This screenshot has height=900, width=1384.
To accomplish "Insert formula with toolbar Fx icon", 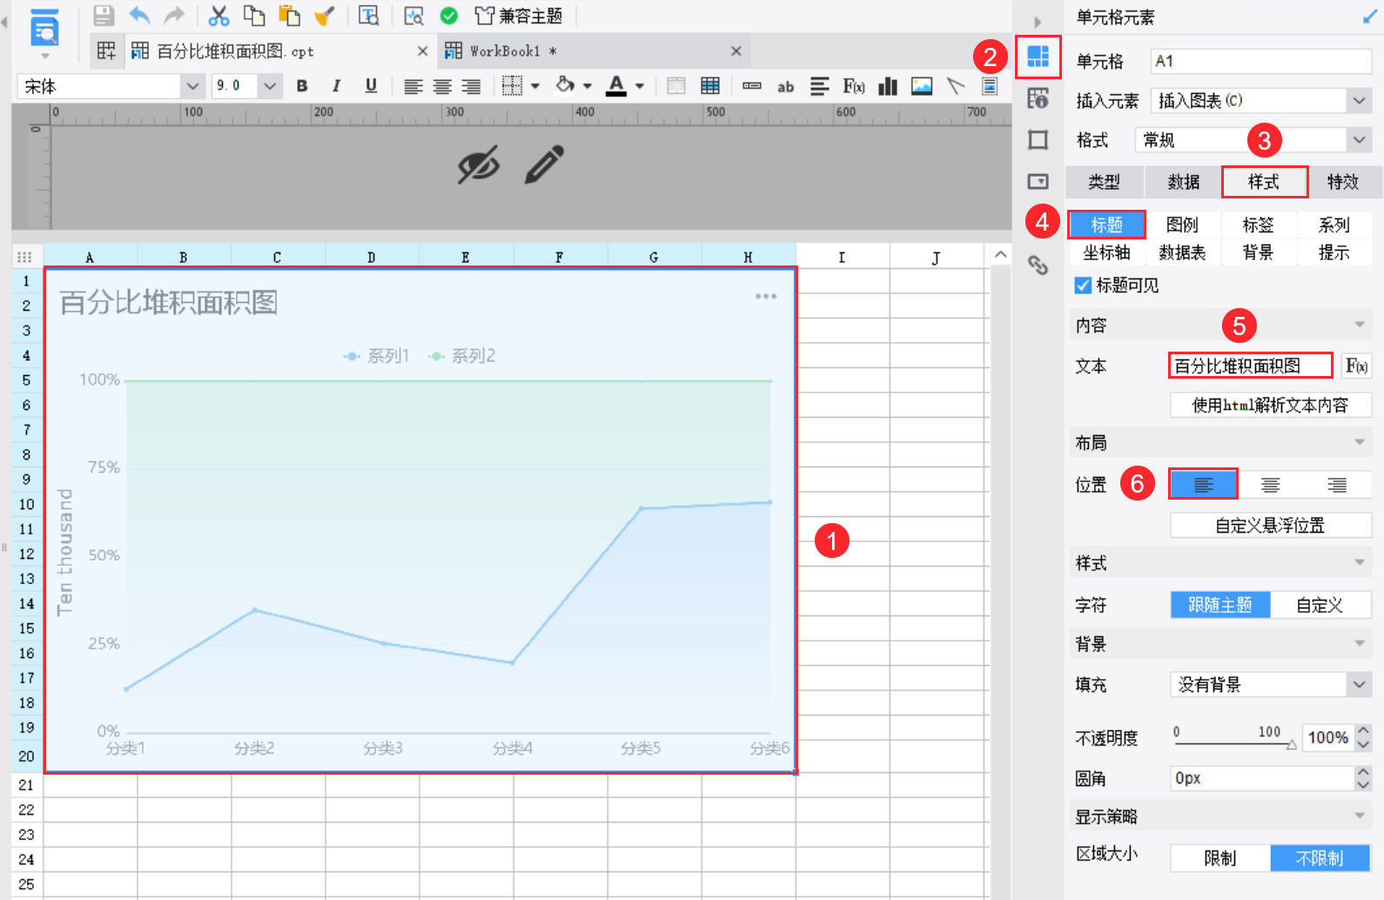I will tap(854, 85).
